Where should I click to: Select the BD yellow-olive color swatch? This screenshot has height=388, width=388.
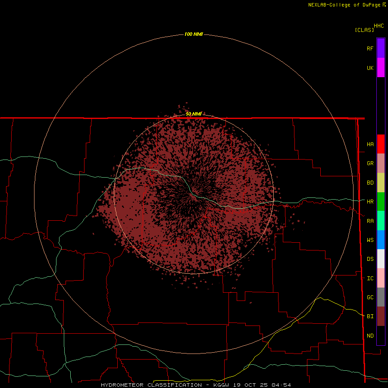pos(381,182)
